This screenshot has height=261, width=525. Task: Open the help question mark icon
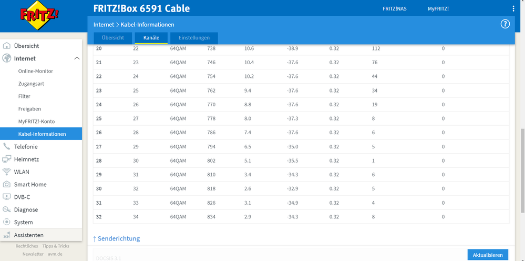tap(505, 24)
